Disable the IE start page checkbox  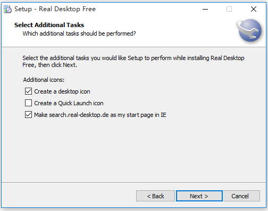click(x=28, y=115)
